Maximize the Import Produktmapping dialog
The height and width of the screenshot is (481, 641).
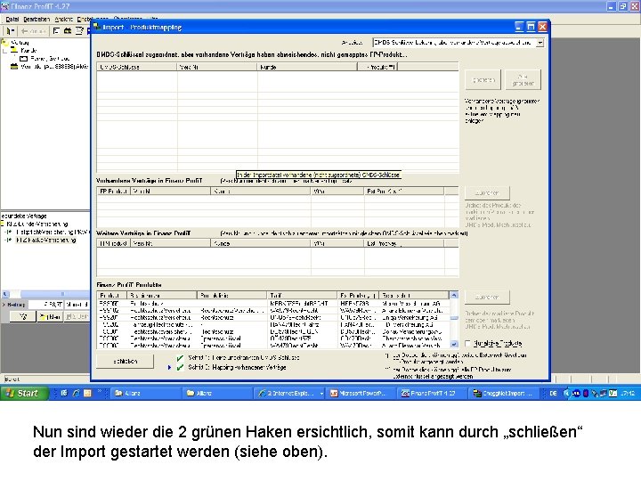tap(531, 27)
